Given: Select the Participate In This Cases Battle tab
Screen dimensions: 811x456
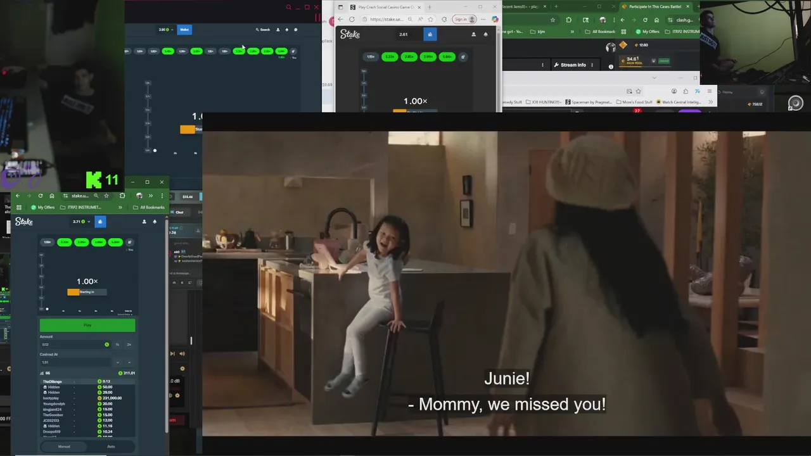Looking at the screenshot, I should (656, 6).
